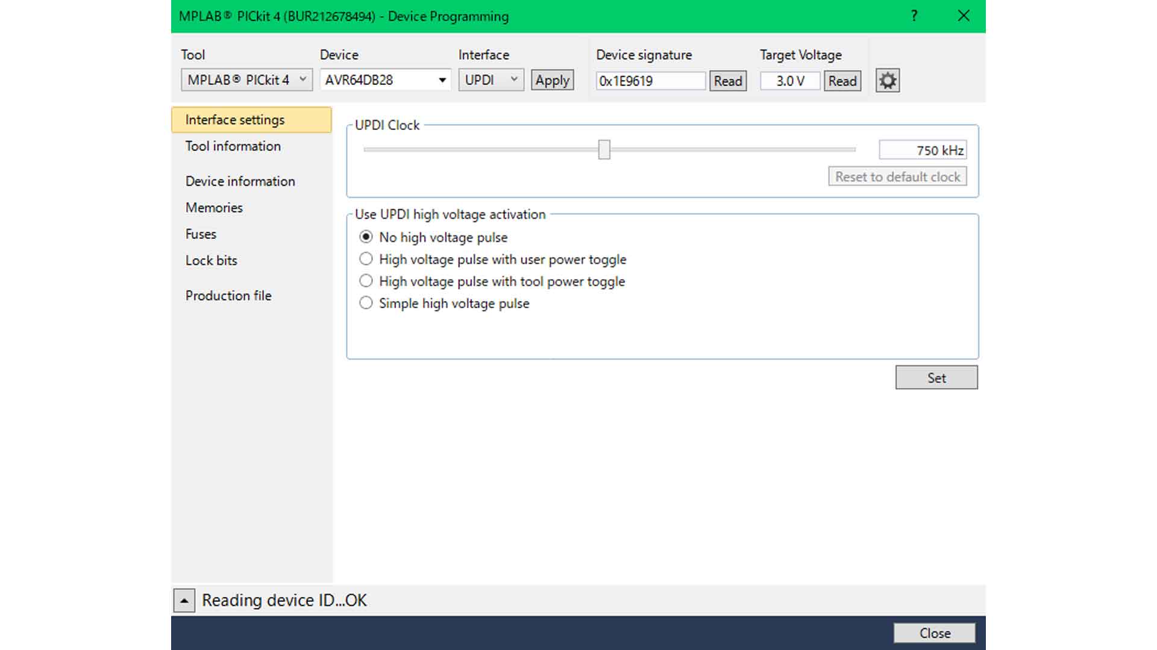
Task: Open the Device dropdown showing AVR64DB28
Action: click(385, 80)
